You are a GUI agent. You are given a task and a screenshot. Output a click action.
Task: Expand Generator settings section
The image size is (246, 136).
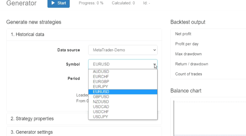(32, 132)
